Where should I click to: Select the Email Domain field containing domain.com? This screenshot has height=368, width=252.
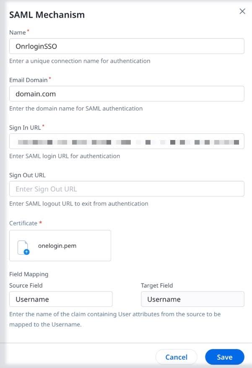click(126, 93)
